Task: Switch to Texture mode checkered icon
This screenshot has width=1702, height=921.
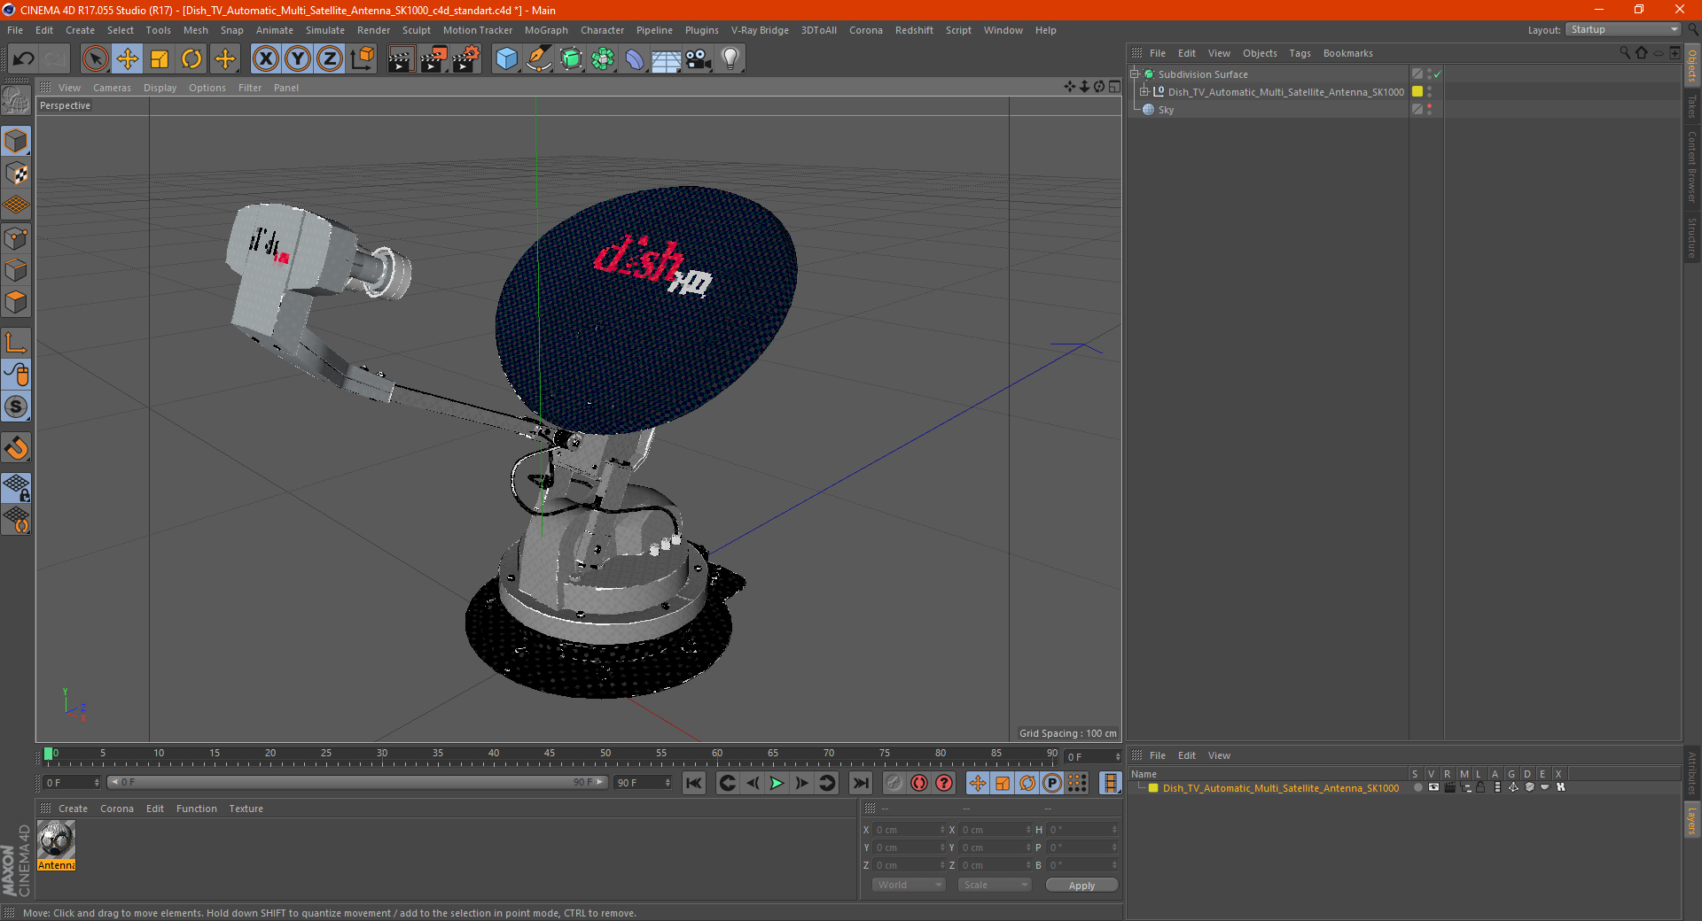Action: pos(16,174)
